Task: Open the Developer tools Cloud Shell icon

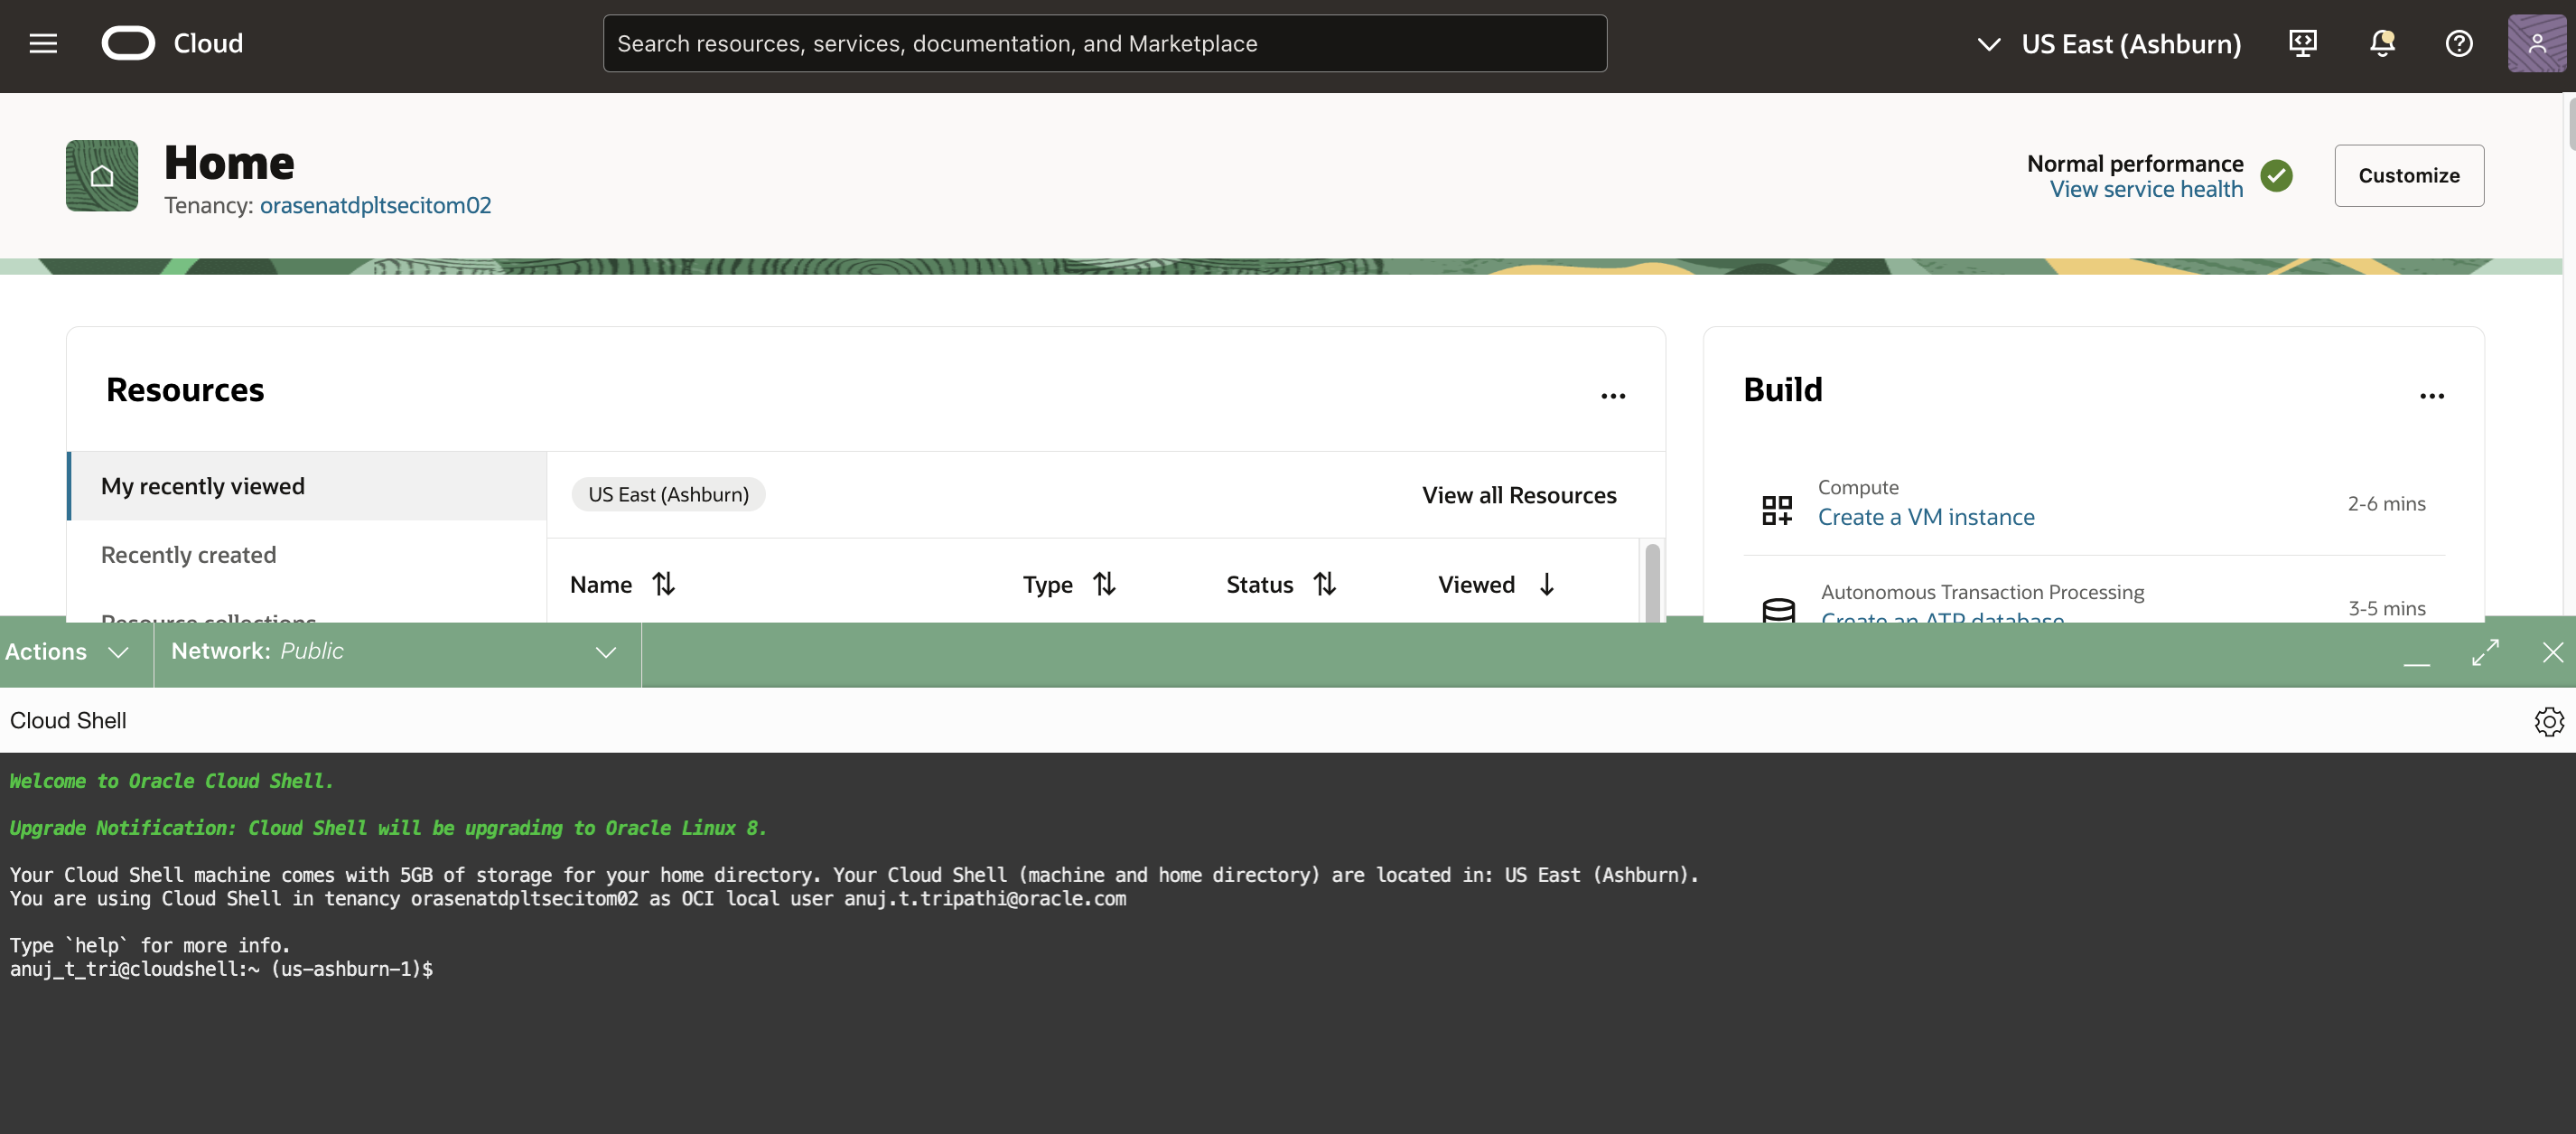Action: [2302, 43]
